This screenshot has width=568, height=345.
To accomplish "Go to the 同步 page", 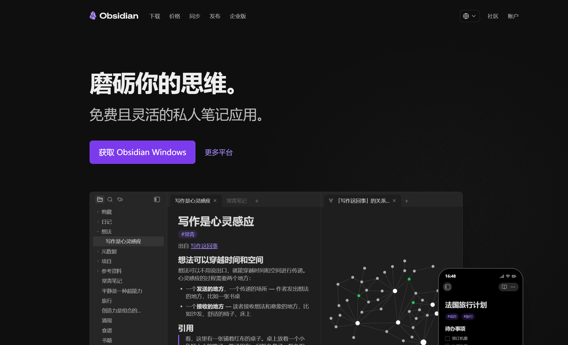I will click(x=195, y=16).
